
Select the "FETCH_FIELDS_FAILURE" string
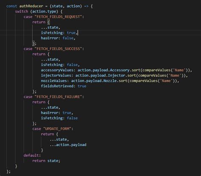click(58, 97)
